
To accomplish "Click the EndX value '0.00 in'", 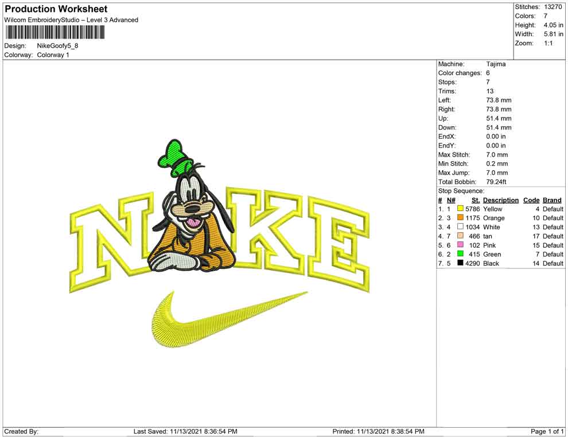I will (x=496, y=136).
